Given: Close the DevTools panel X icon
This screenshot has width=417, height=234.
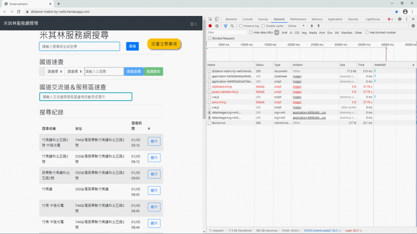Looking at the screenshot, I should pos(413,19).
